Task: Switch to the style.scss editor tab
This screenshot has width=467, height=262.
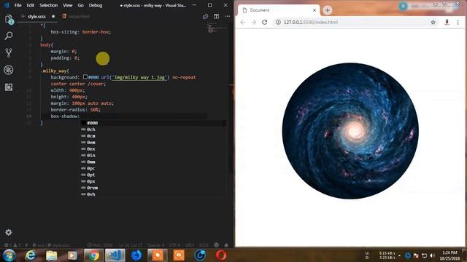Action: (x=37, y=16)
